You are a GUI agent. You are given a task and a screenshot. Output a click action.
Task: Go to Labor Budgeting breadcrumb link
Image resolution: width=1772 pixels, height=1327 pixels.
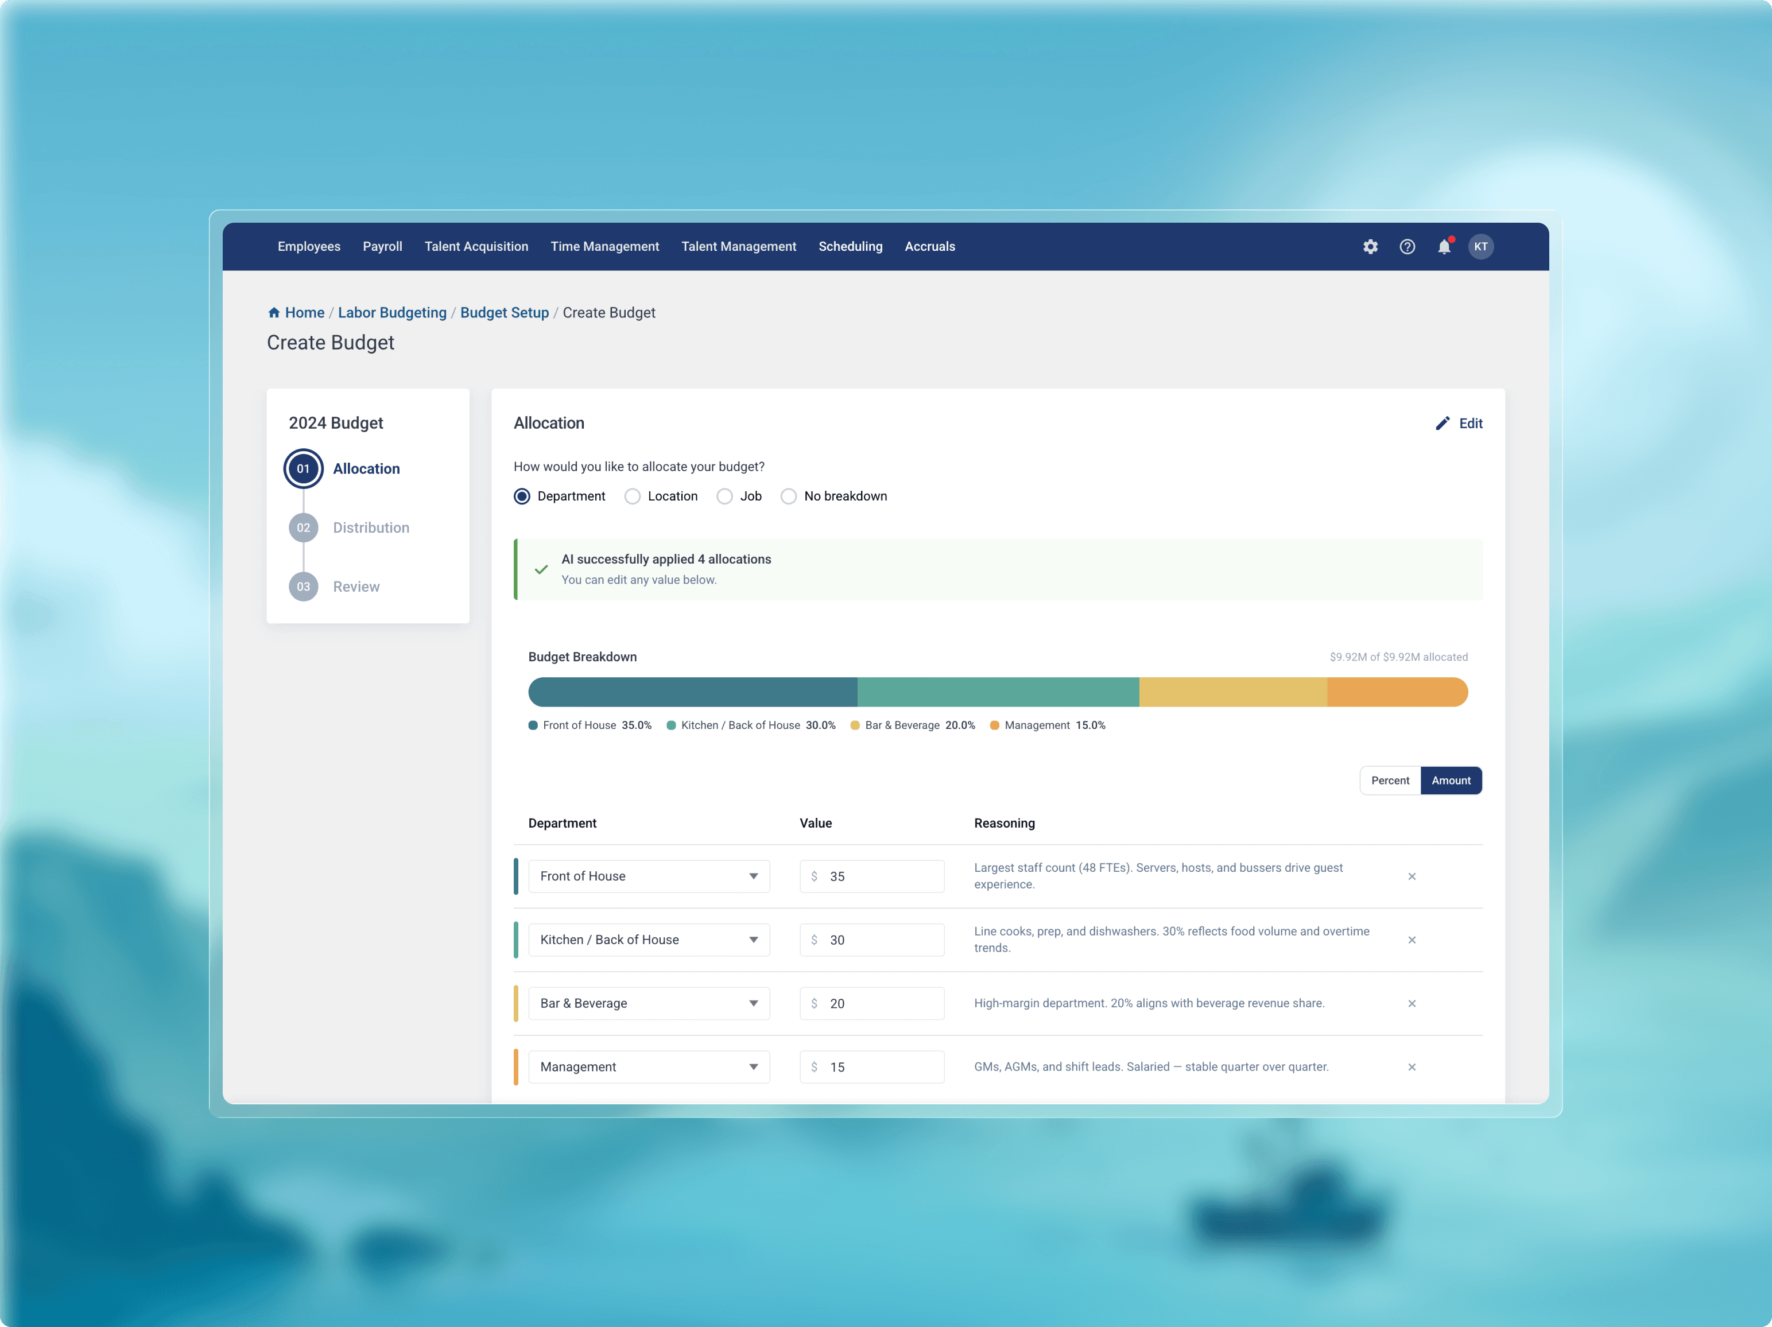[393, 312]
